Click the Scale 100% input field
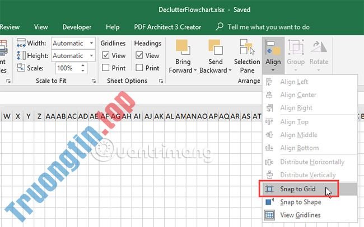The height and width of the screenshot is (227, 364). 68,68
